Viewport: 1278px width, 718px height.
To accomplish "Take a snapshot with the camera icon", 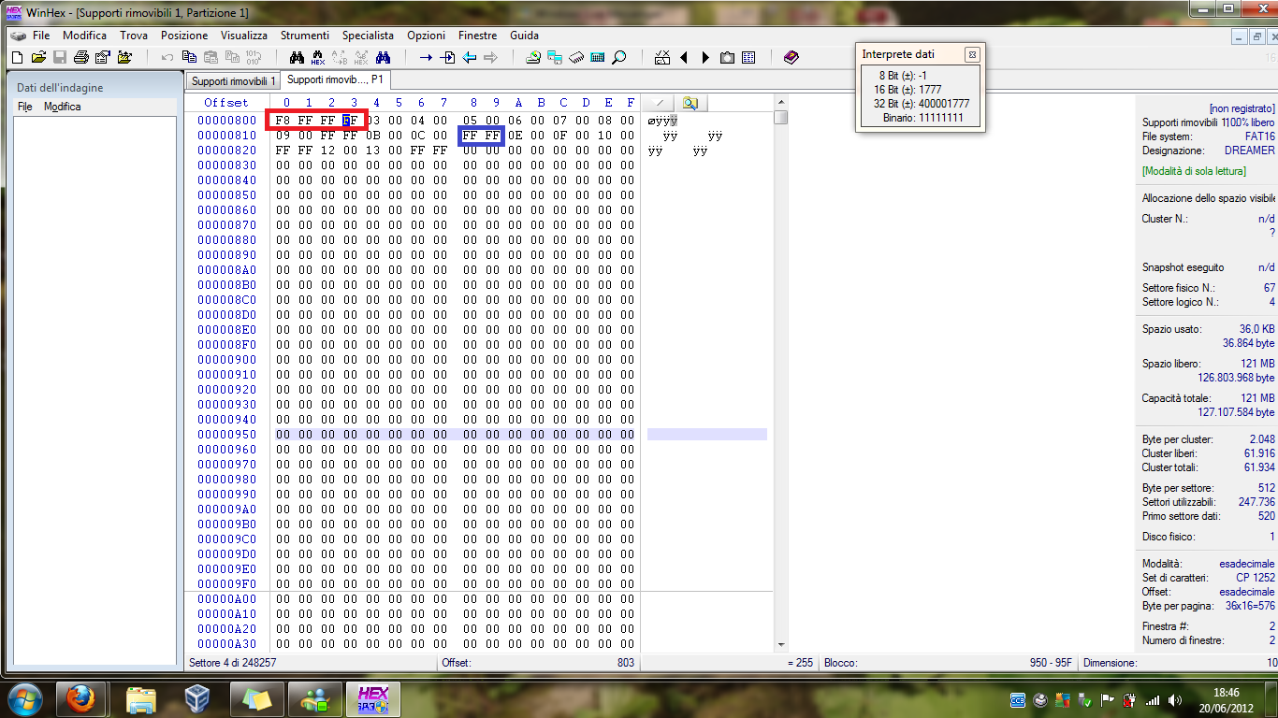I will [728, 57].
